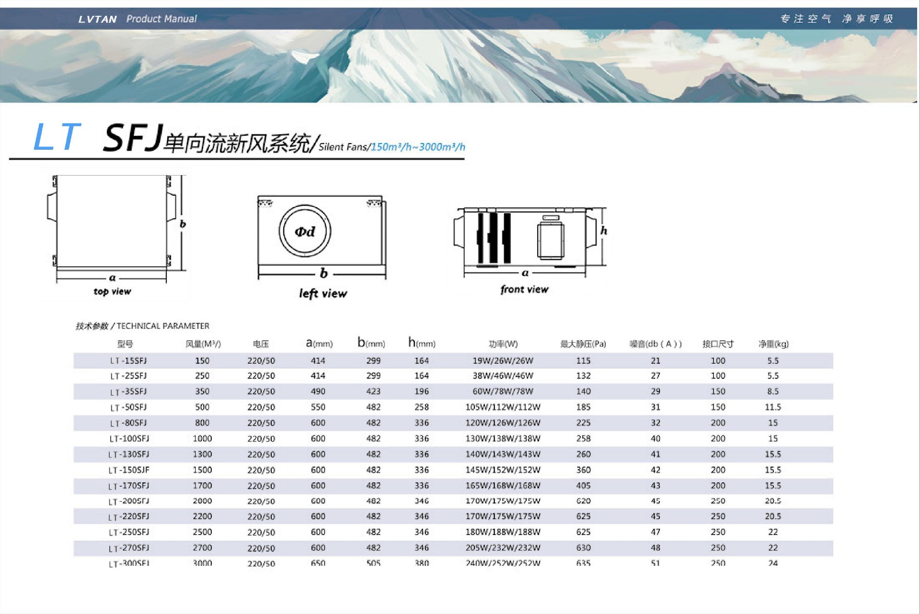
Task: Click the front view diagram
Action: click(530, 242)
